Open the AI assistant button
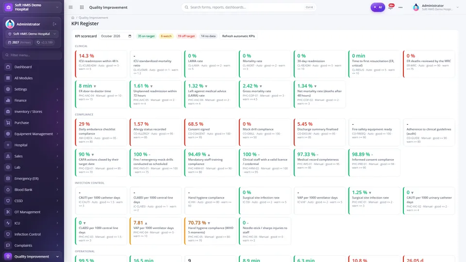Screen dimensions: 466x262 pyautogui.click(x=378, y=7)
